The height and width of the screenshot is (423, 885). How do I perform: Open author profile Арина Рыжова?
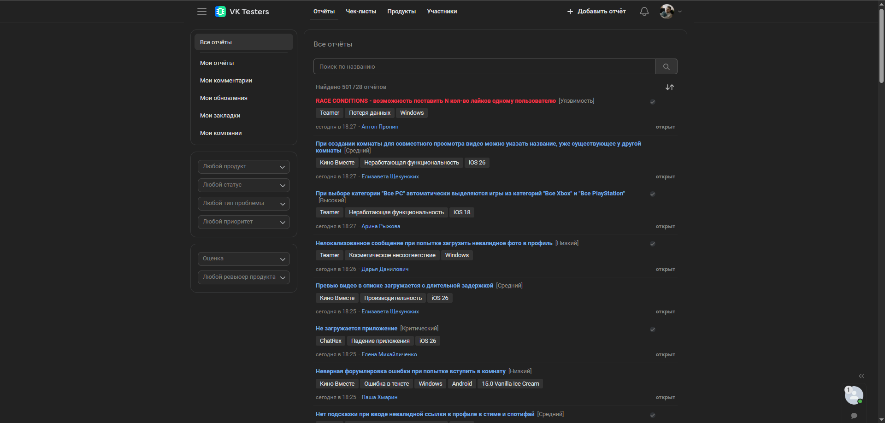point(381,226)
